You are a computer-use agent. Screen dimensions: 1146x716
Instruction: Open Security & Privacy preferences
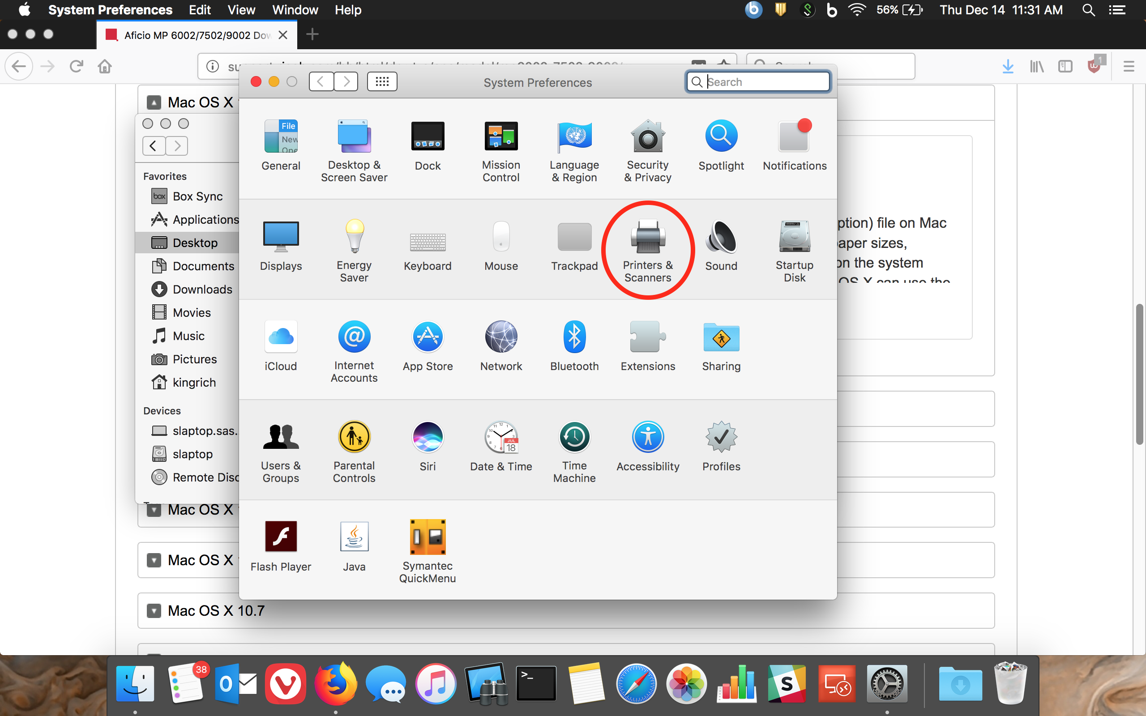pos(648,151)
